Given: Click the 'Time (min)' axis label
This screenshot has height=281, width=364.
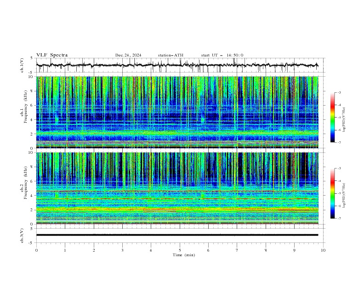Looking at the screenshot, I should coord(184,255).
